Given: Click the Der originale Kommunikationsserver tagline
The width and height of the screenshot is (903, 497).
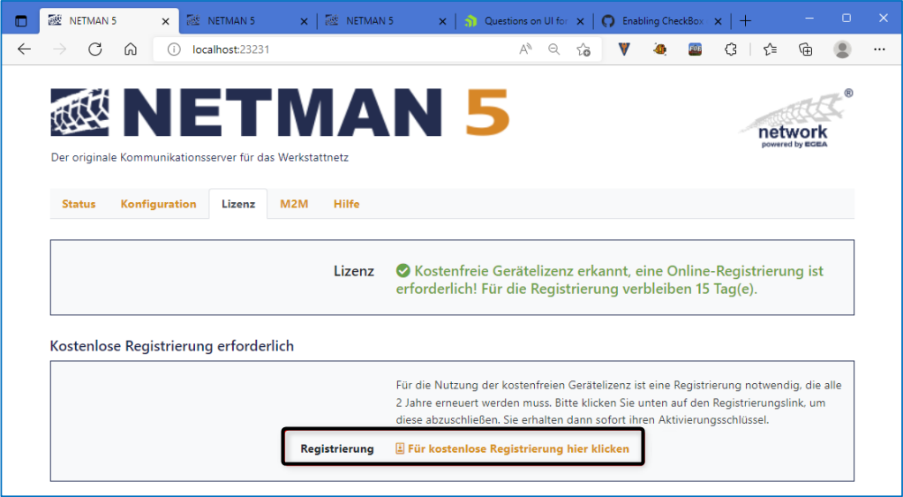Looking at the screenshot, I should point(199,157).
